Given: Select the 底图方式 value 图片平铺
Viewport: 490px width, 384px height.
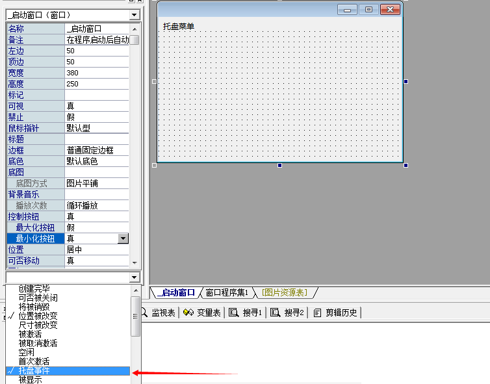Looking at the screenshot, I should pos(97,183).
